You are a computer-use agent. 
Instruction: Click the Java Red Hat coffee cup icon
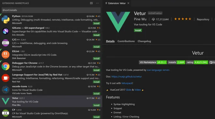click(6, 78)
